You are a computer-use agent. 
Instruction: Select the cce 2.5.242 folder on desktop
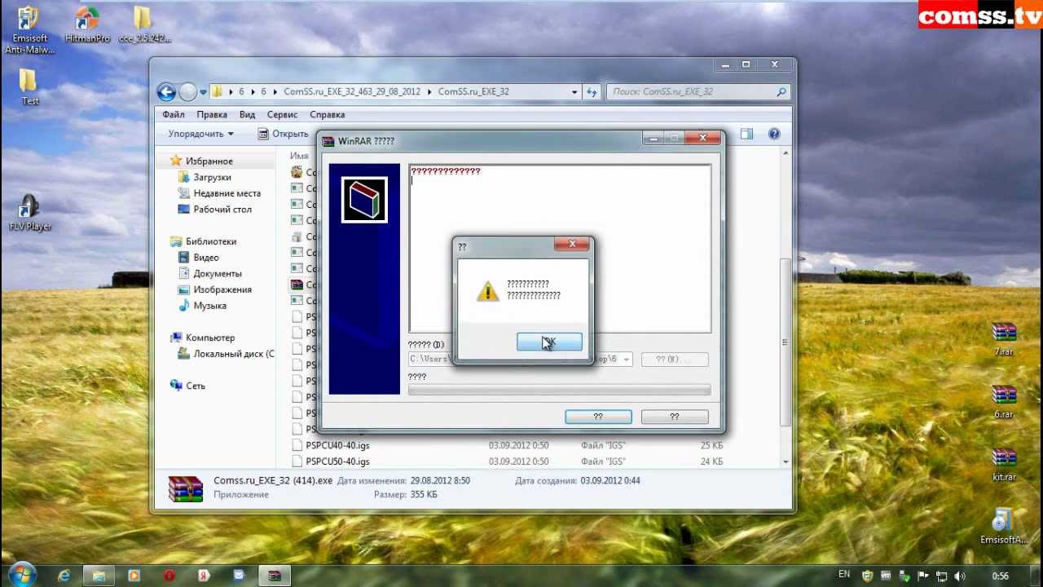point(144,25)
